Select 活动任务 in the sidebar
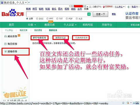Image resolution: width=140 pixels, height=105 pixels. click(x=15, y=52)
